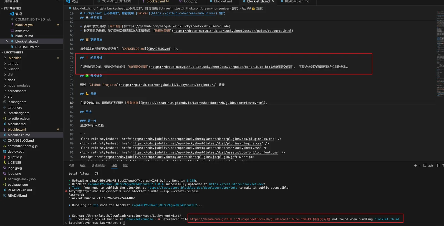Image resolution: width=444 pixels, height=226 pixels.
Task: Click the logo.png image icon in open editors
Action: coord(12,30)
